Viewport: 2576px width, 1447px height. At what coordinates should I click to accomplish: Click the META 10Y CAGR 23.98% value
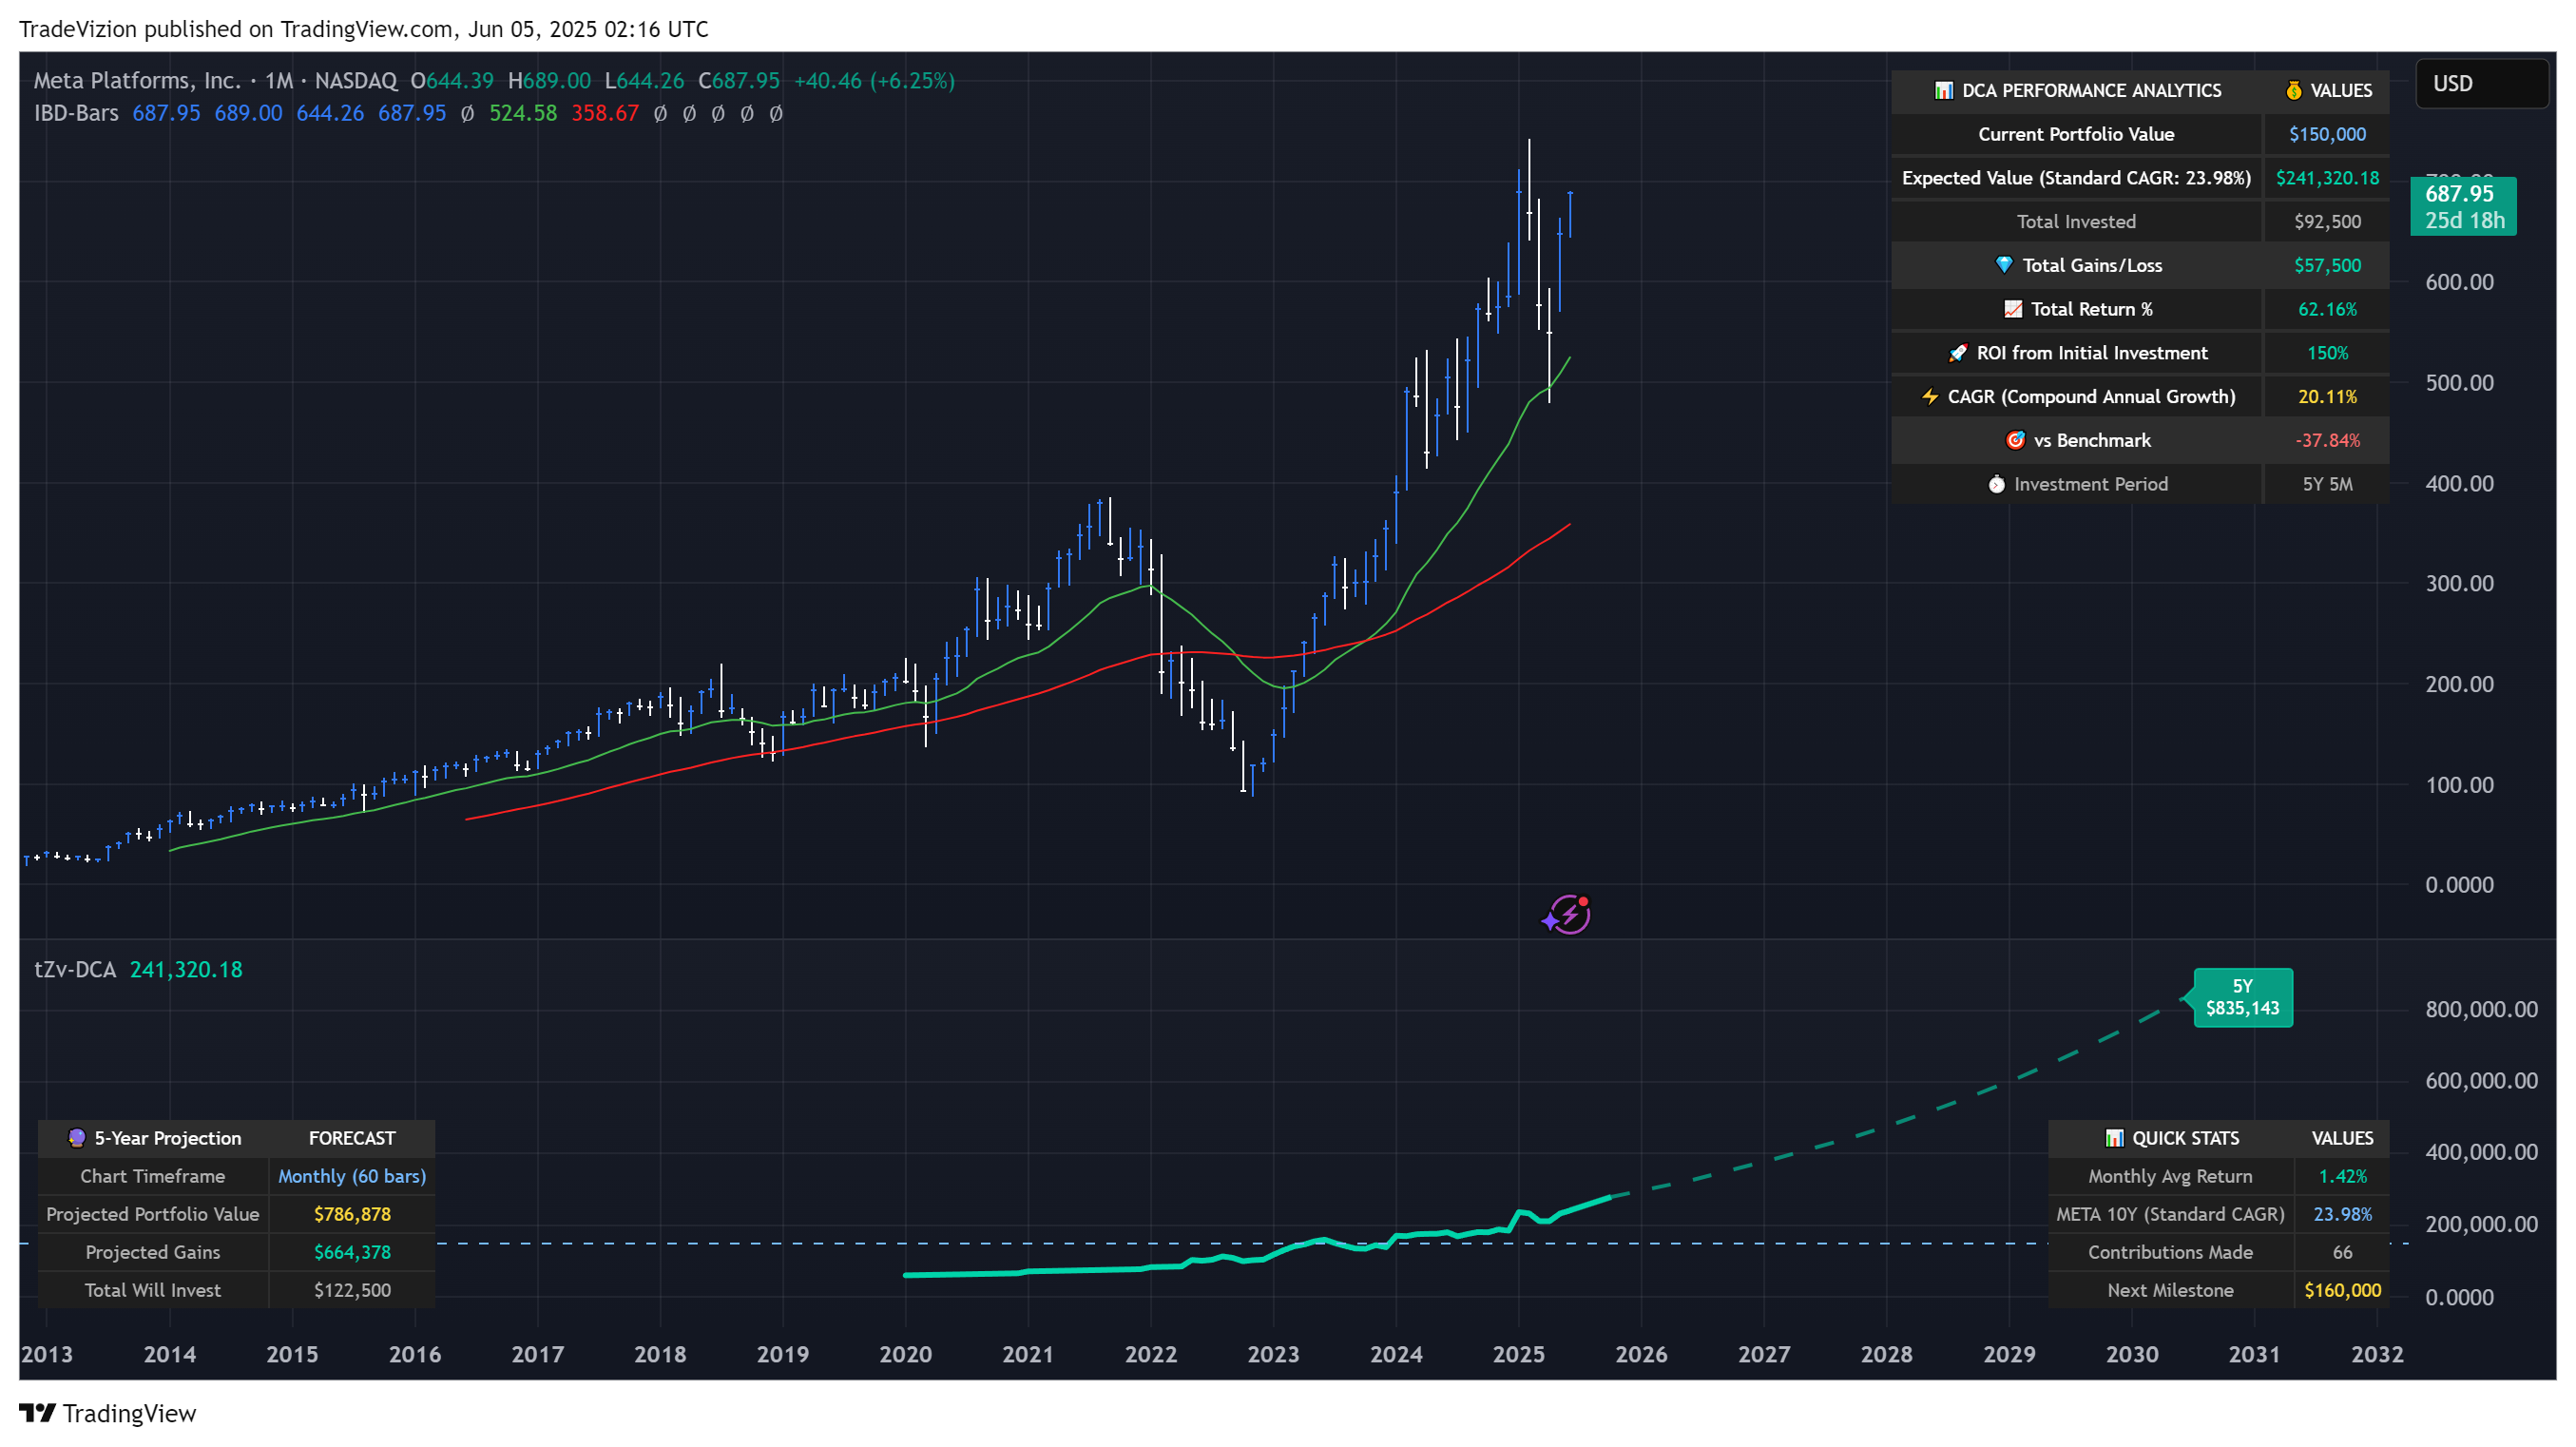[2341, 1214]
